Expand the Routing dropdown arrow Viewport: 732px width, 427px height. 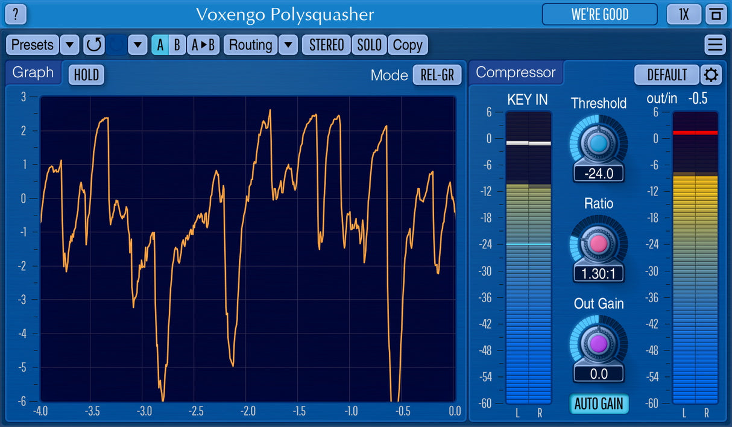pos(288,45)
